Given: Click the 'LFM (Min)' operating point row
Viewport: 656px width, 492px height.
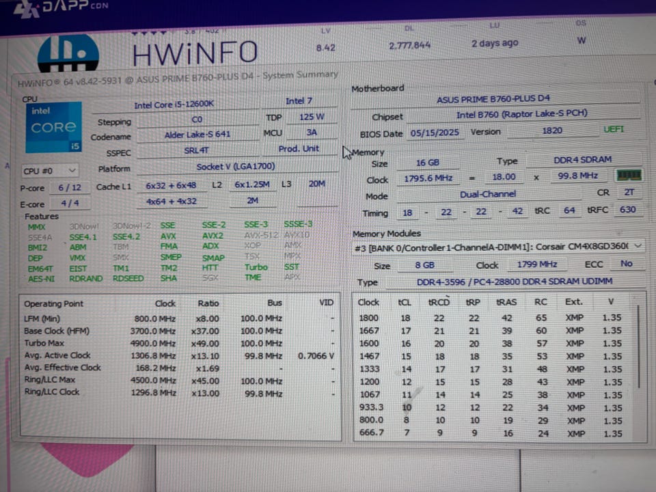Looking at the screenshot, I should [179, 319].
